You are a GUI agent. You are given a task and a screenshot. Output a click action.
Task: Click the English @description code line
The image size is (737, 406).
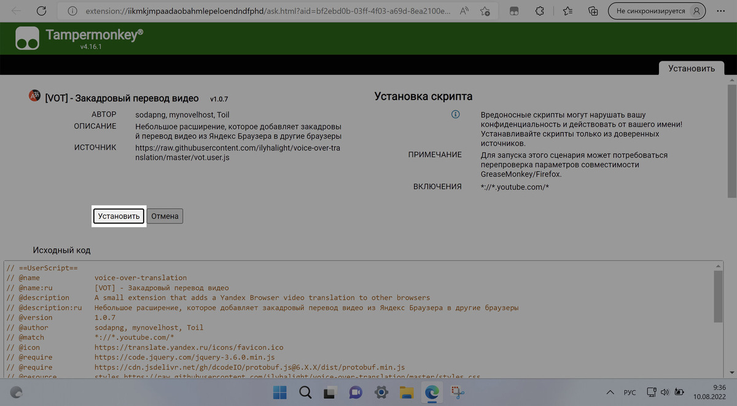[218, 297]
